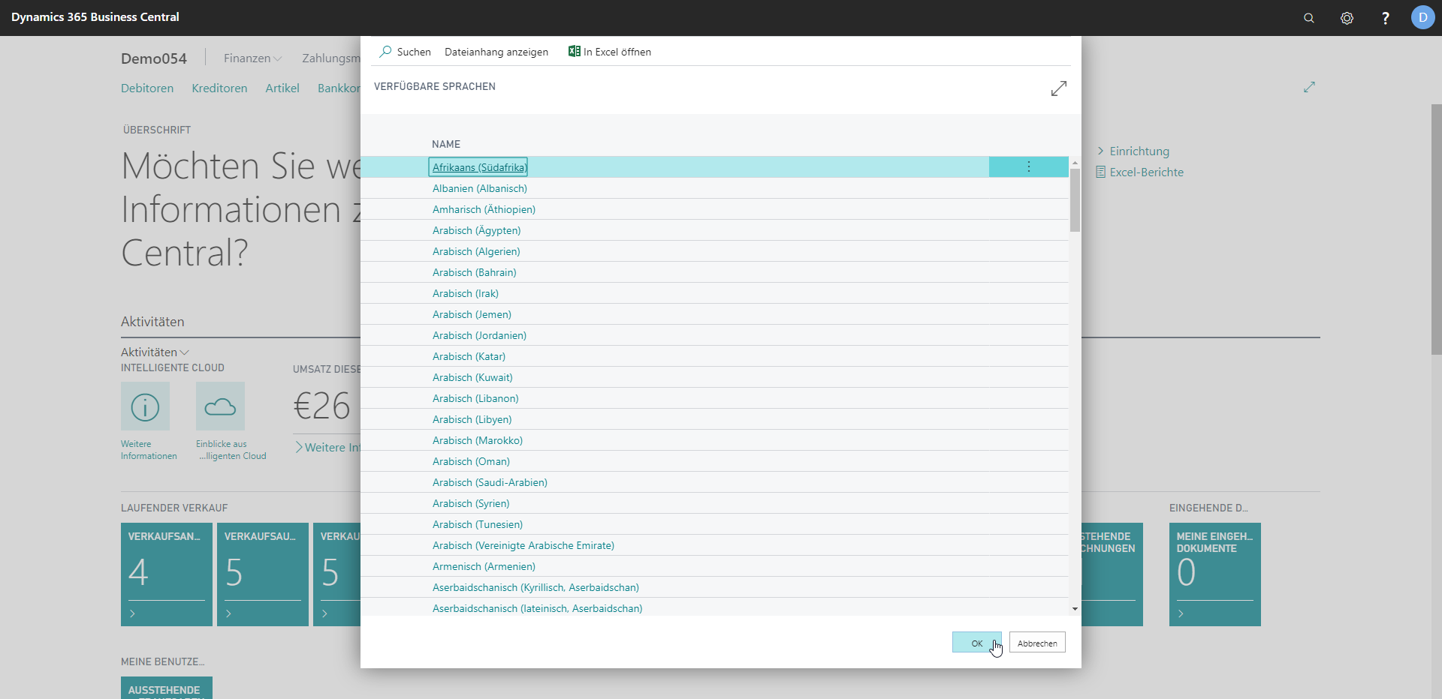Expand the language dialog with the diagonal arrow icon
The image size is (1442, 699).
coord(1059,88)
